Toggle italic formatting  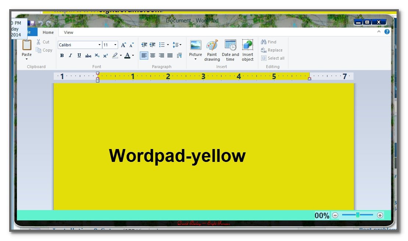pos(70,56)
